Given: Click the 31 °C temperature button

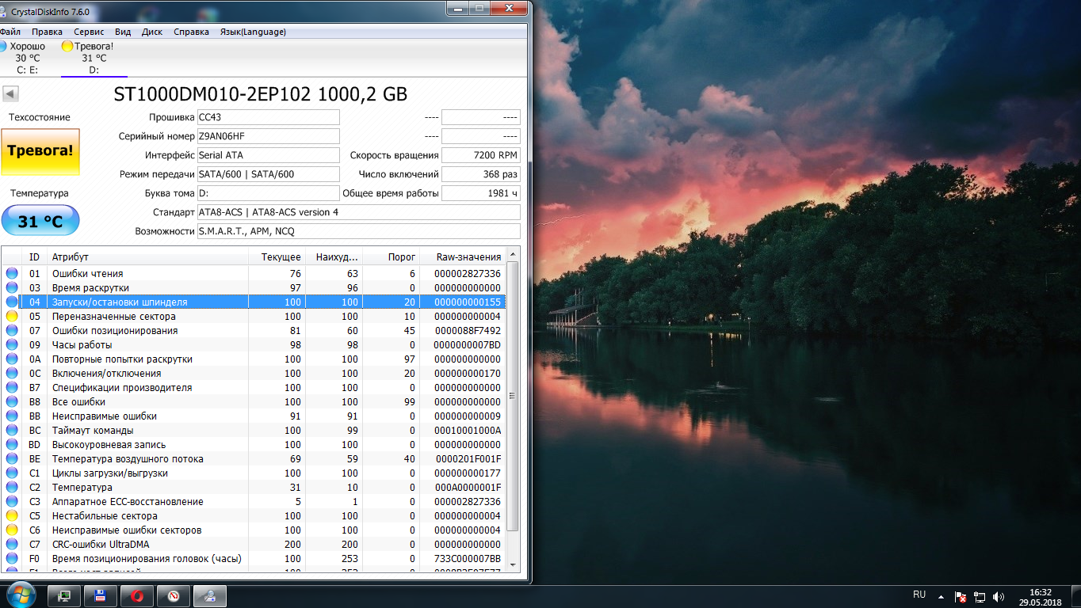Looking at the screenshot, I should point(40,221).
